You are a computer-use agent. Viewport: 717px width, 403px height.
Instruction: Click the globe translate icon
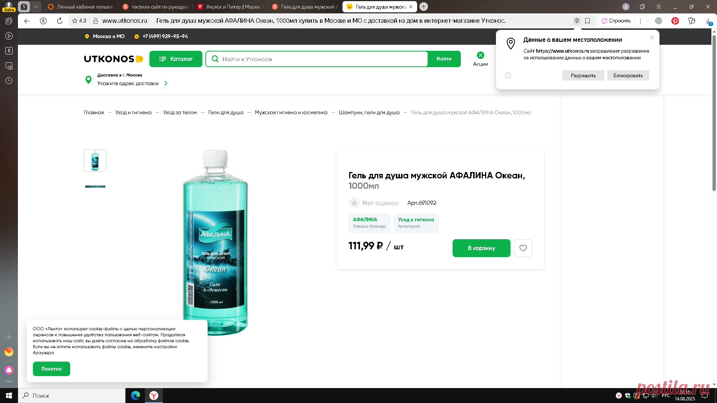coord(659,21)
